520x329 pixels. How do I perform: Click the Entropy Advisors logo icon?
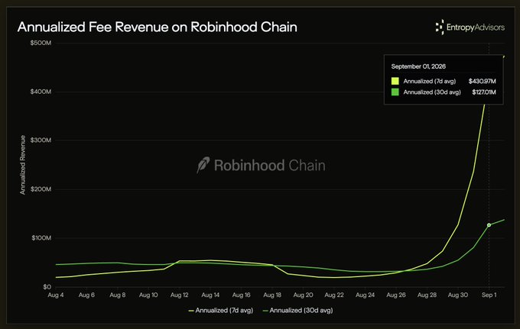click(x=440, y=27)
